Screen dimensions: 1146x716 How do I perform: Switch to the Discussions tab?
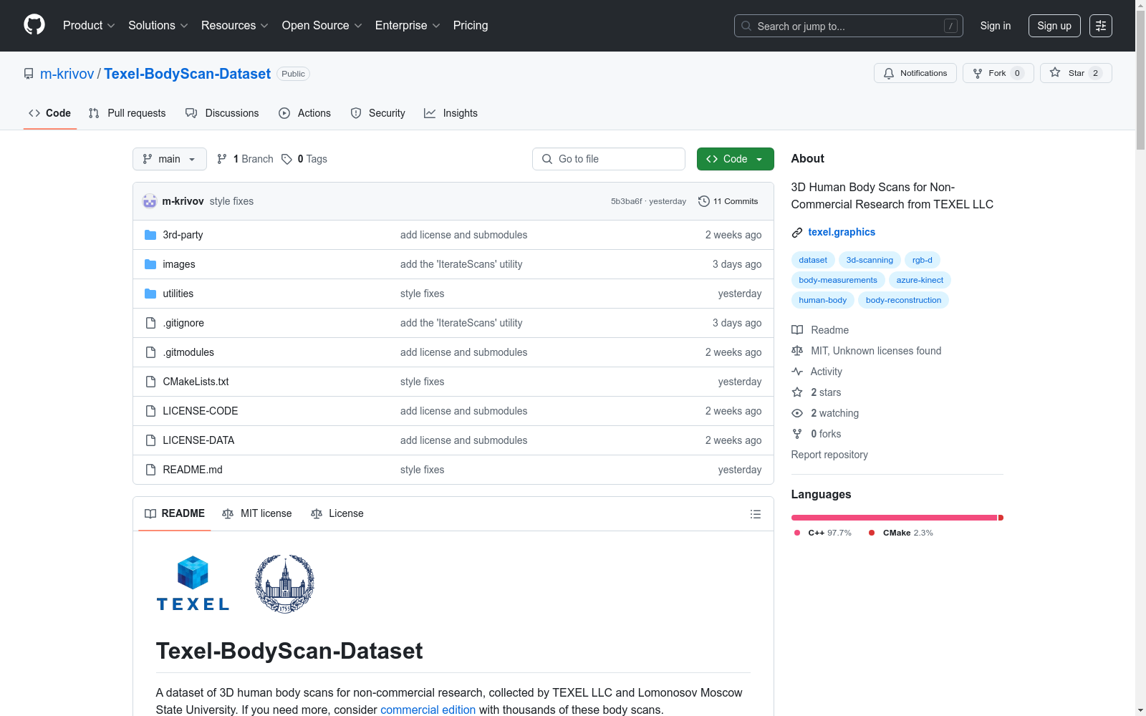click(x=222, y=113)
